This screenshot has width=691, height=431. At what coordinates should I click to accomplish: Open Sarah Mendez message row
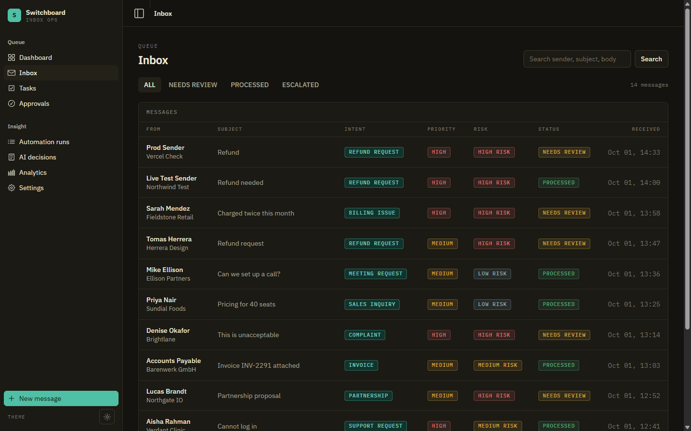coord(403,213)
